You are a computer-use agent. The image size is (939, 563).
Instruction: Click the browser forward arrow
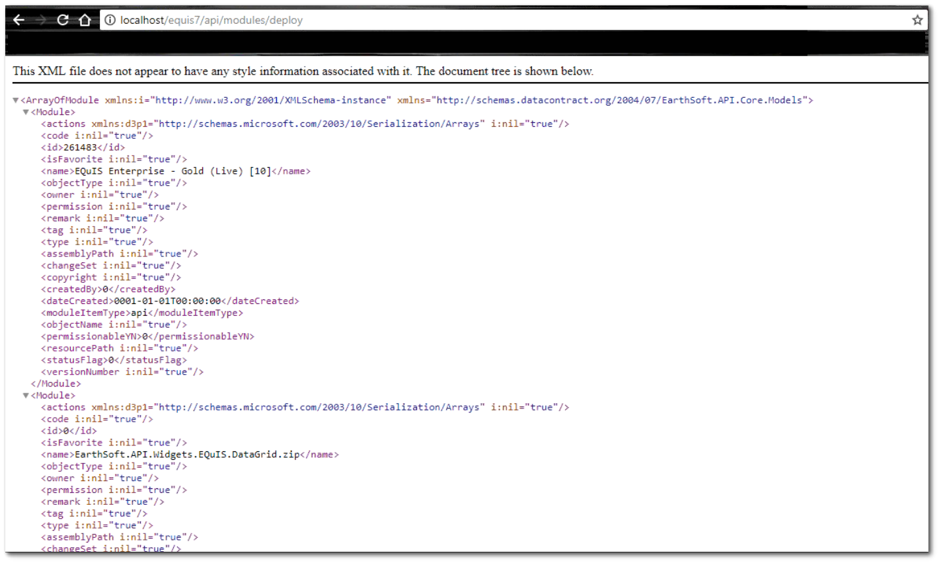point(41,20)
